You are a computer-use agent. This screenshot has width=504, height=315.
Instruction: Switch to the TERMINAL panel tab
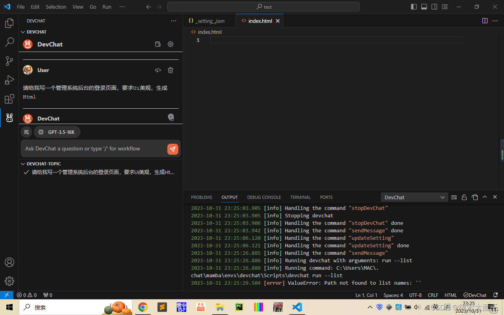tap(300, 197)
